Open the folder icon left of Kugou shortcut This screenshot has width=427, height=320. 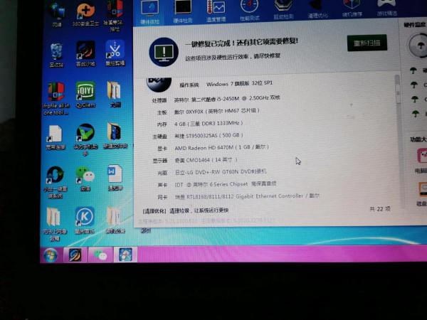coord(55,225)
